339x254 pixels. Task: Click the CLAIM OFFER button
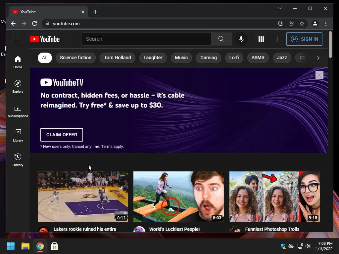tap(62, 135)
